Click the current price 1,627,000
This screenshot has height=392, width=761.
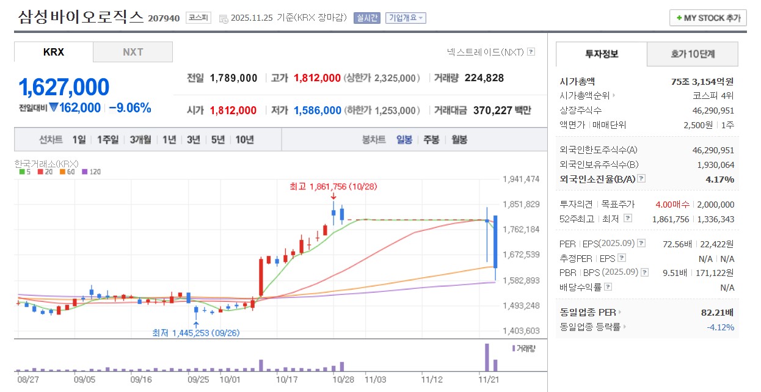pyautogui.click(x=64, y=87)
